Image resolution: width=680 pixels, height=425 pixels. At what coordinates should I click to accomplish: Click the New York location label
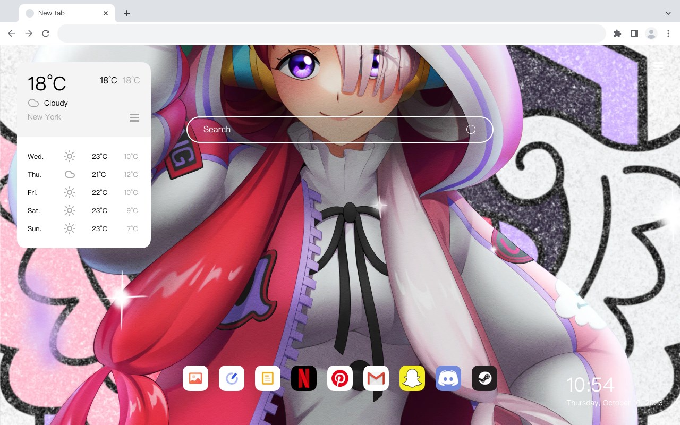(x=44, y=117)
